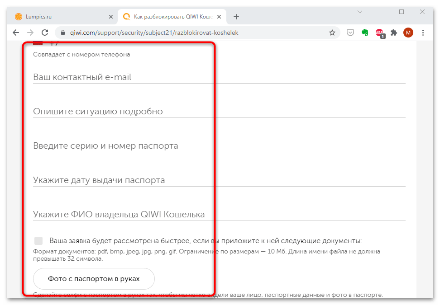Focus the дату выдачи паспорта field

(x=219, y=180)
